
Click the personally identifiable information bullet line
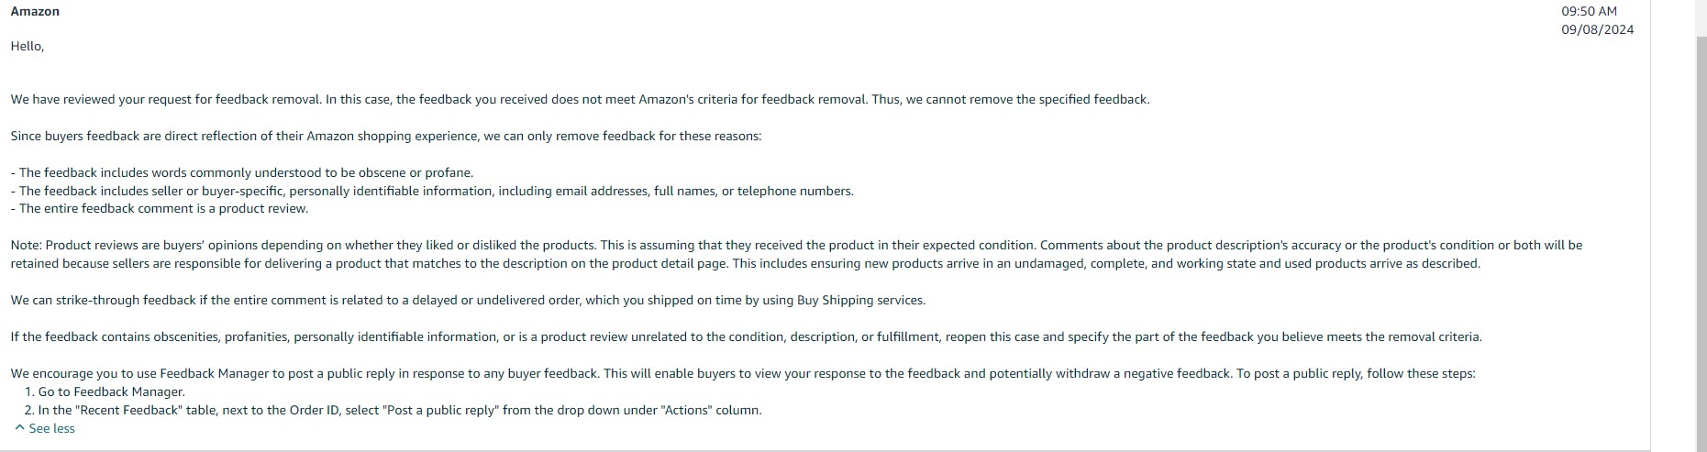click(432, 191)
